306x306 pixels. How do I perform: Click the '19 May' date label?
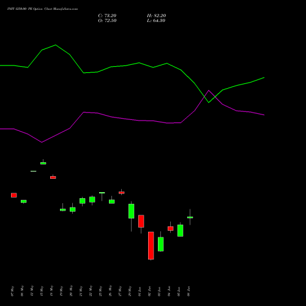coord(61,291)
